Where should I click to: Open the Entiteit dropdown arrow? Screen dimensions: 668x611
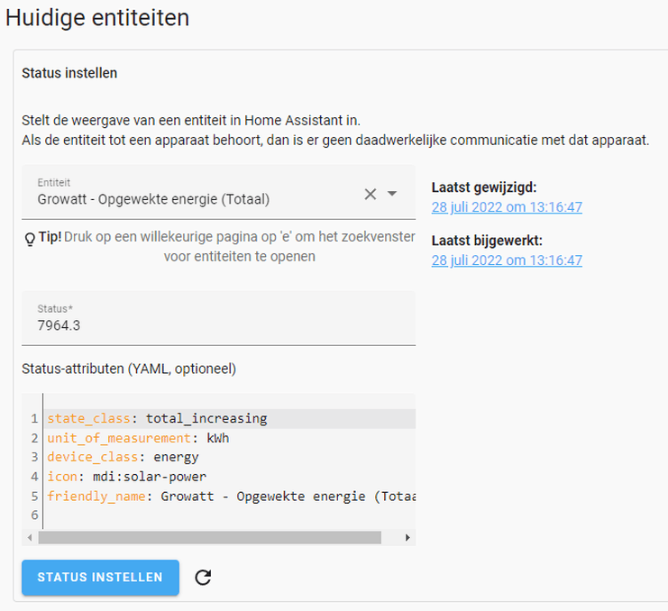click(x=392, y=194)
